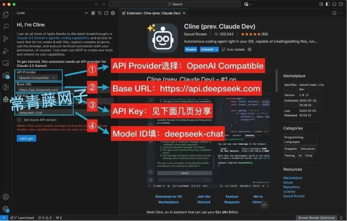
Task: Start a new Cline task with plus icon
Action: 86,13
